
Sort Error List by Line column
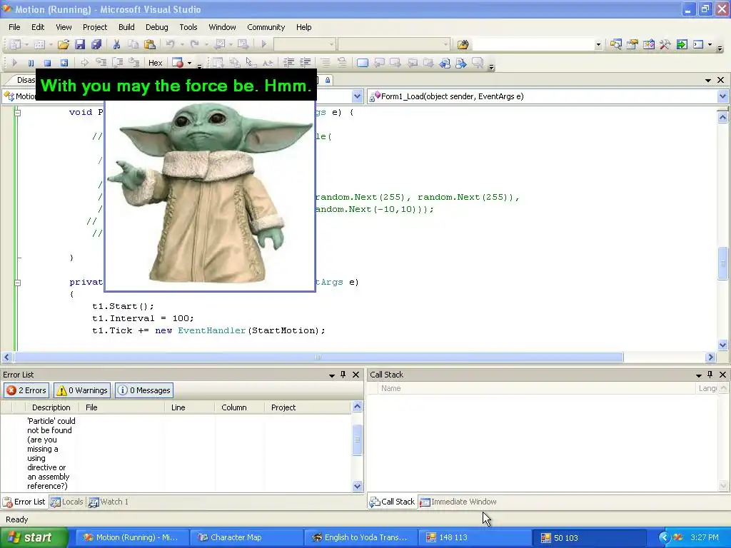point(189,407)
